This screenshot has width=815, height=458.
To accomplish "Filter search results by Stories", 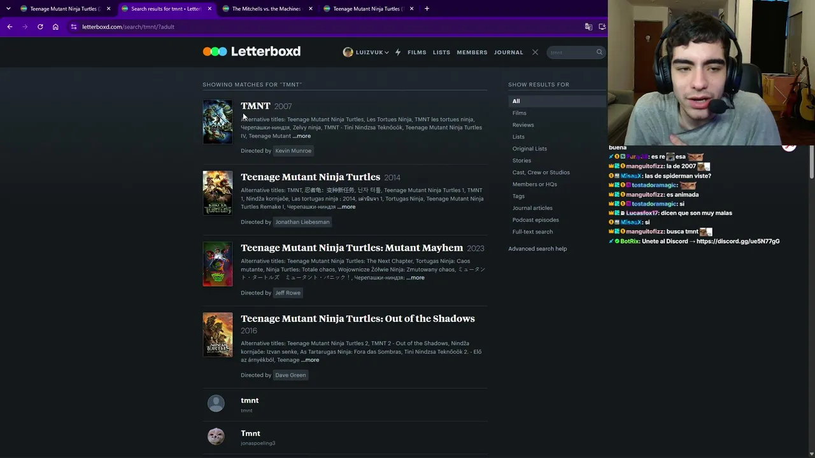I will pyautogui.click(x=521, y=160).
